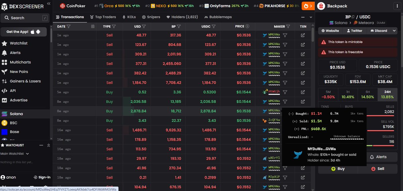The height and width of the screenshot is (191, 403).
Task: Click the red Sell button
Action: coord(377,169)
